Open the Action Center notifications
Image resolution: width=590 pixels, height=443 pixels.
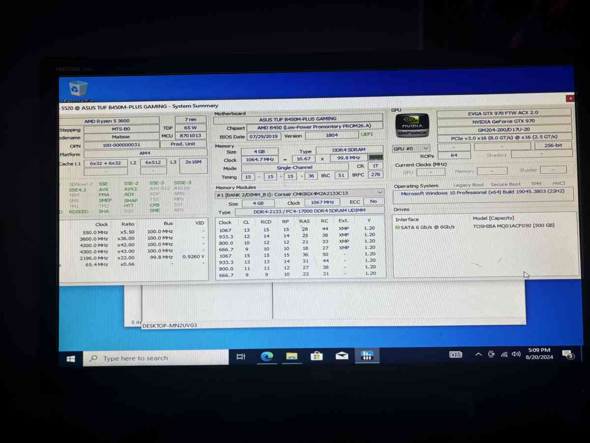tap(568, 355)
